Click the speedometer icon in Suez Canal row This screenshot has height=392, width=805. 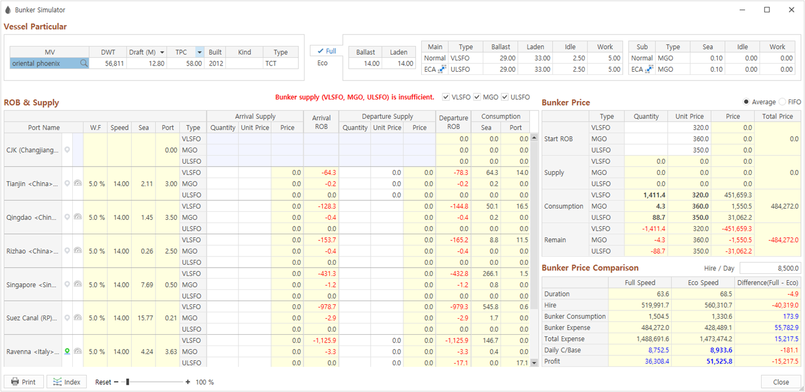[x=78, y=318]
